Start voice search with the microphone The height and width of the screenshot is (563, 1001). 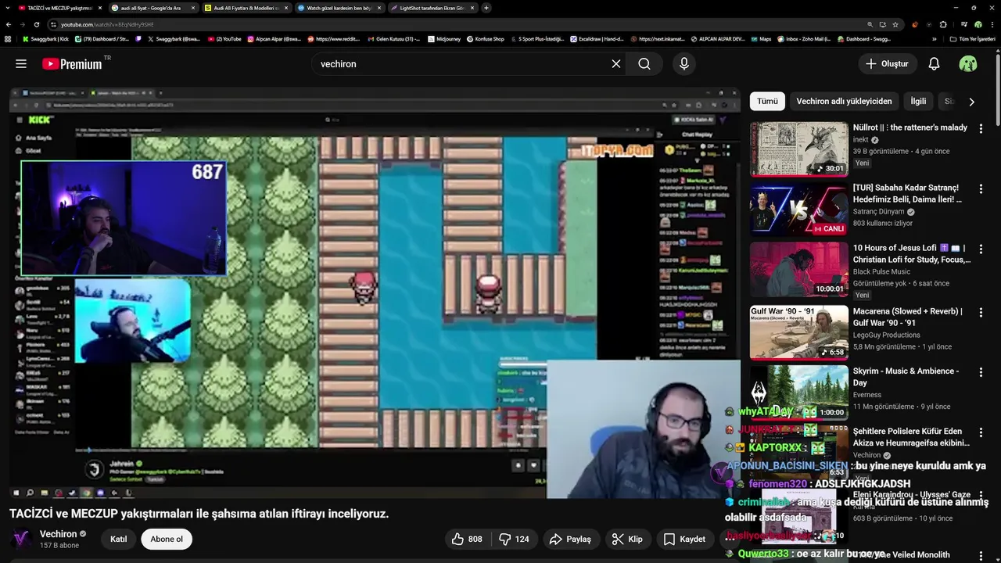pos(684,64)
